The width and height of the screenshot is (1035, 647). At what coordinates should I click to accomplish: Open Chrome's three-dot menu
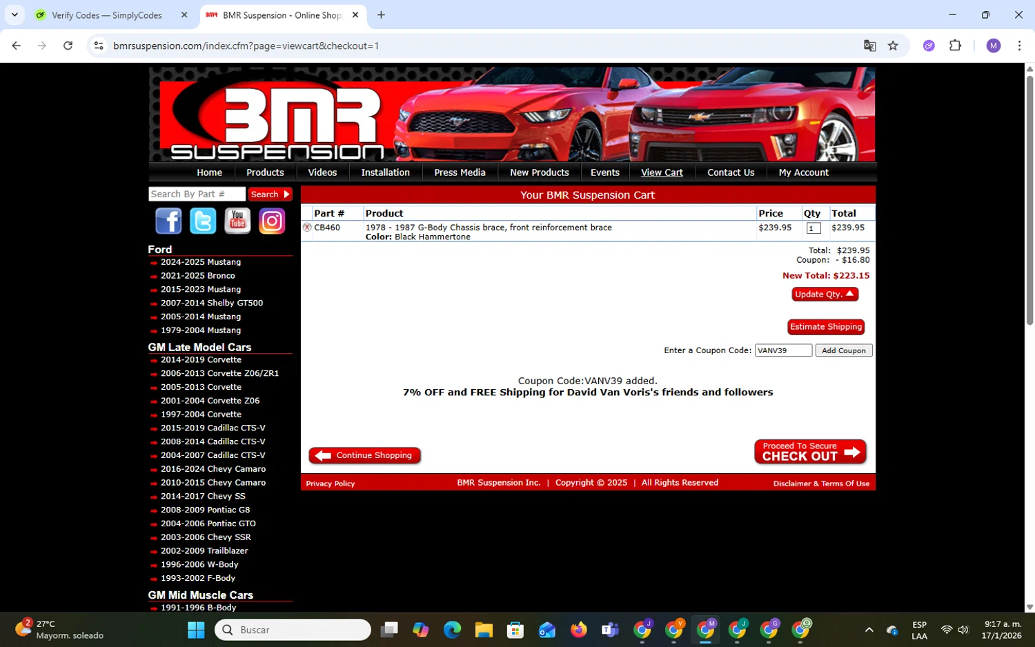tap(1019, 46)
